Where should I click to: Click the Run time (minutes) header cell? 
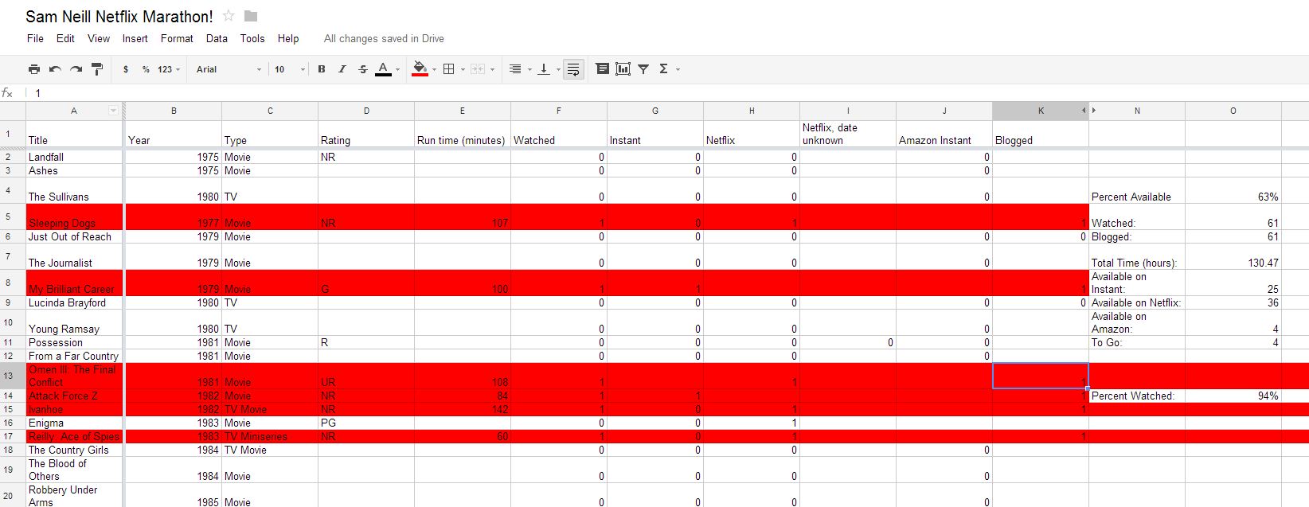462,134
